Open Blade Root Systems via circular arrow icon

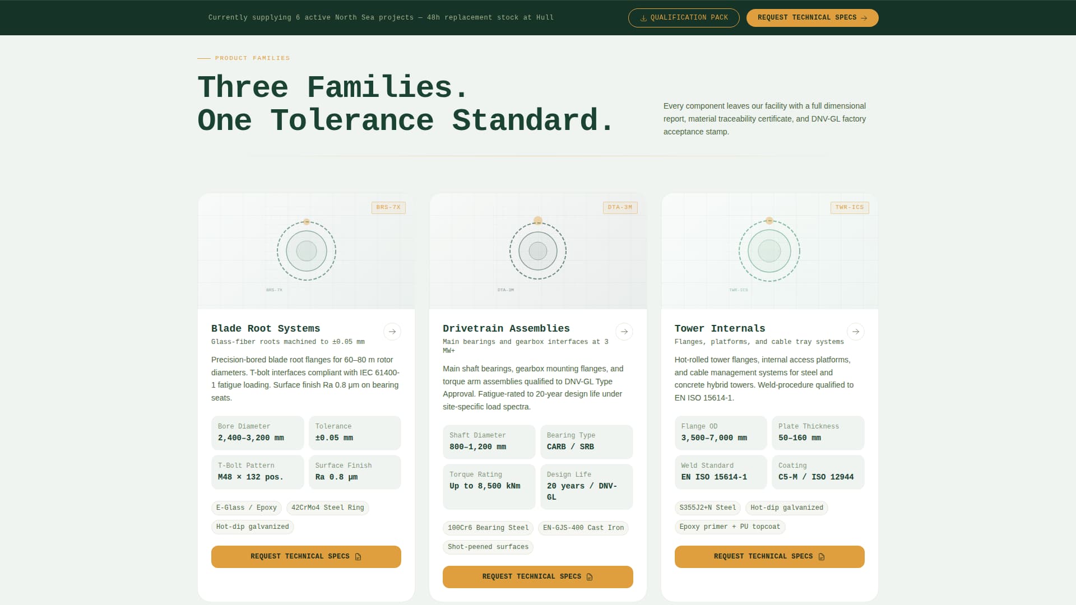click(392, 332)
